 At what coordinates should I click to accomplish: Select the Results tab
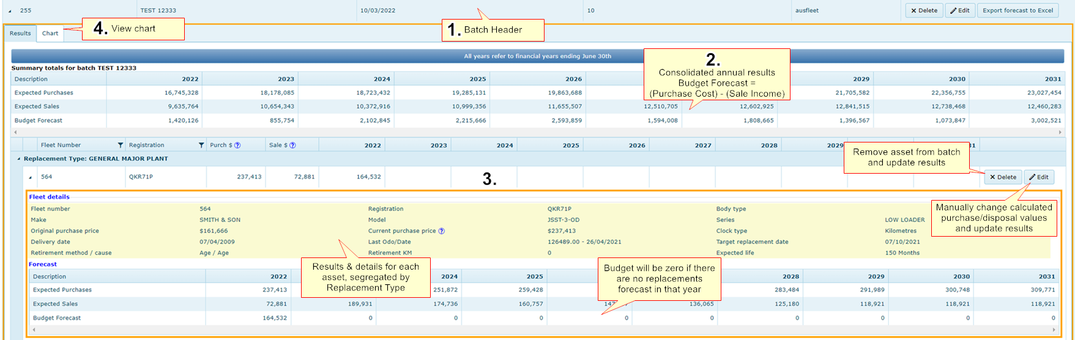click(x=20, y=34)
